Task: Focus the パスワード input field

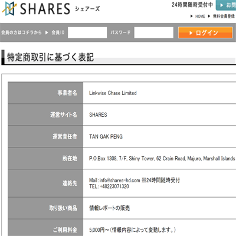Action: click(x=154, y=32)
